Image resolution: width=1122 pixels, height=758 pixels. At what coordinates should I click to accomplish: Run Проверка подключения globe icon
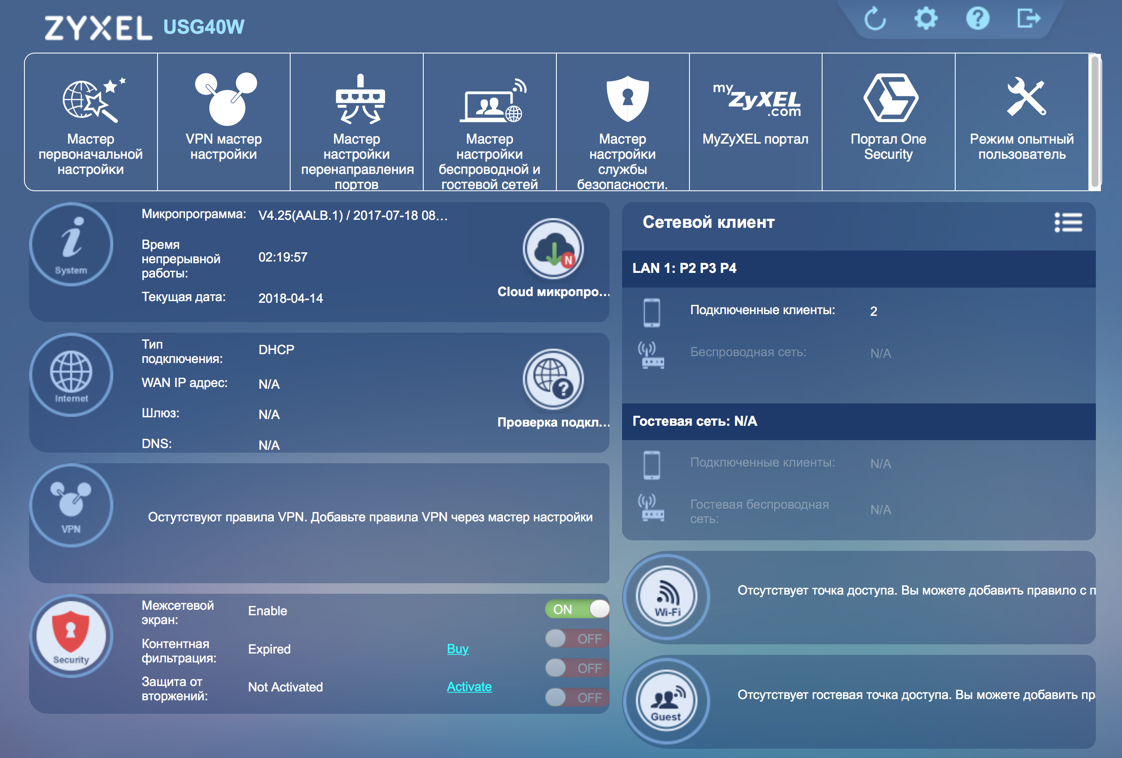pyautogui.click(x=553, y=379)
